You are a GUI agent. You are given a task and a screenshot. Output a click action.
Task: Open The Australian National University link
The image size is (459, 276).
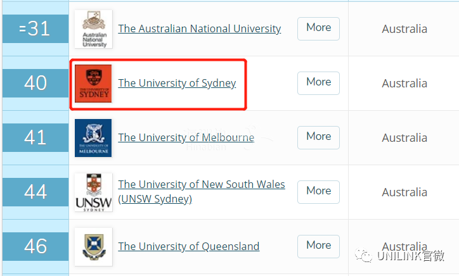point(199,28)
